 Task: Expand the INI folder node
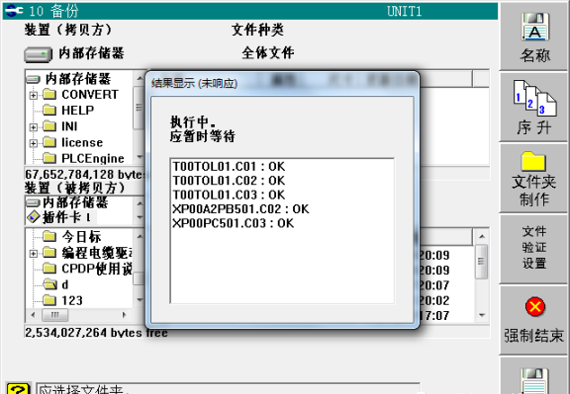point(33,127)
